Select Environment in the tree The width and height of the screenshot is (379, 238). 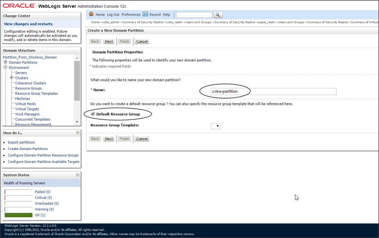click(x=19, y=68)
